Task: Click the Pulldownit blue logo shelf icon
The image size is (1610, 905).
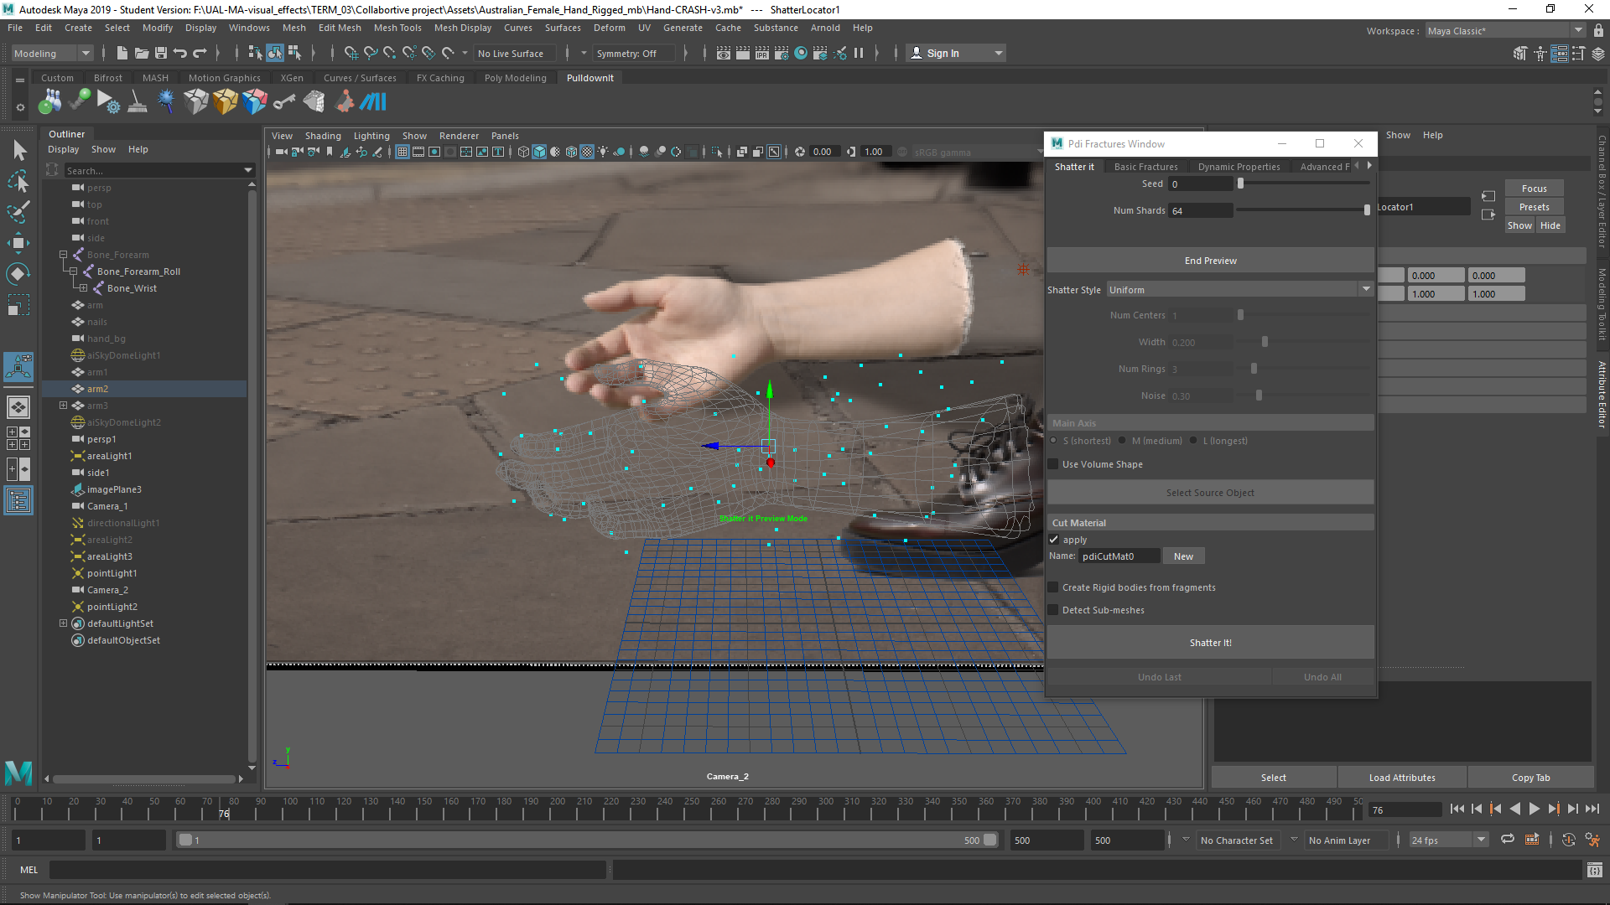Action: click(373, 102)
